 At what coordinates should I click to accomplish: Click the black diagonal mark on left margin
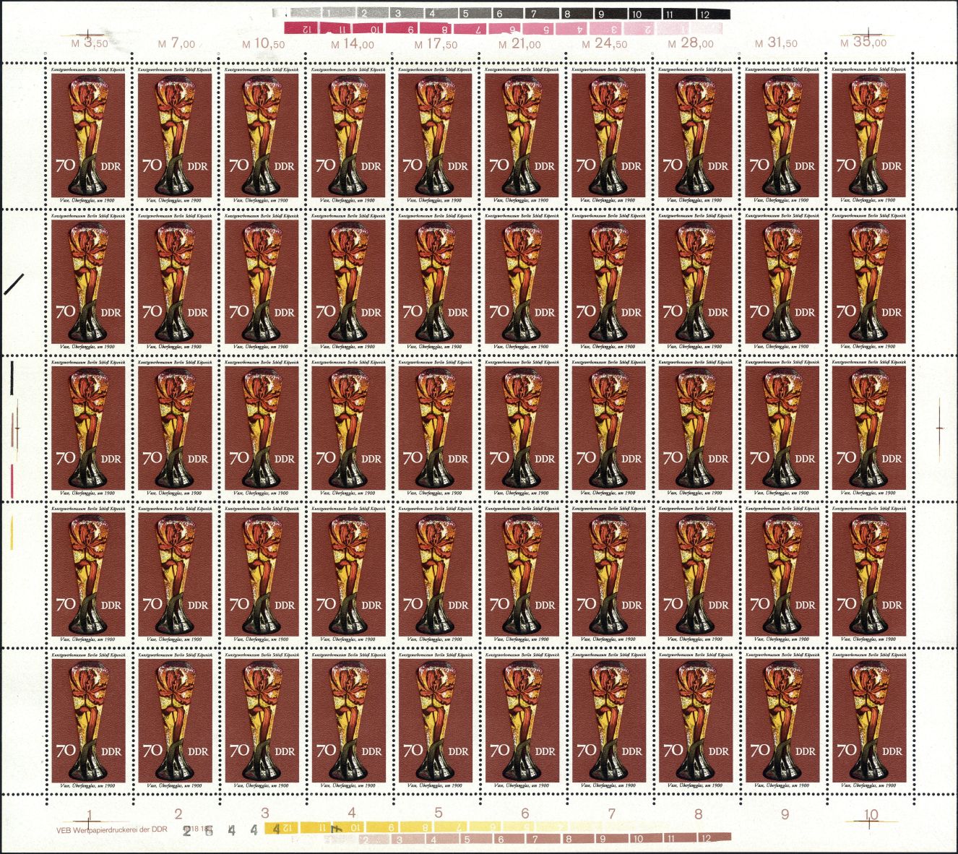pyautogui.click(x=14, y=283)
